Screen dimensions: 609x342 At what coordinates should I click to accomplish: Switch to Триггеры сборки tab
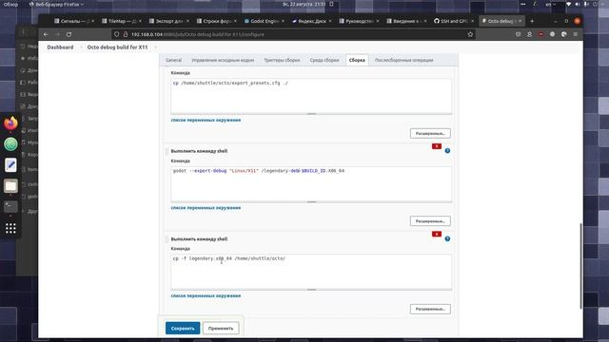[282, 60]
